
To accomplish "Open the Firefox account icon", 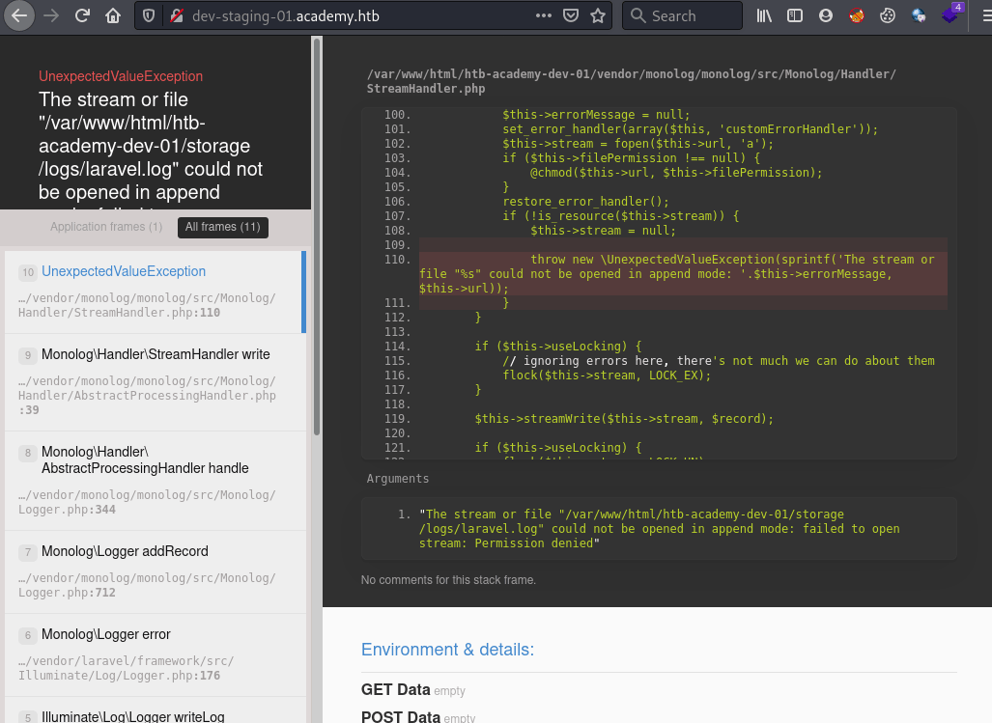I will click(825, 15).
